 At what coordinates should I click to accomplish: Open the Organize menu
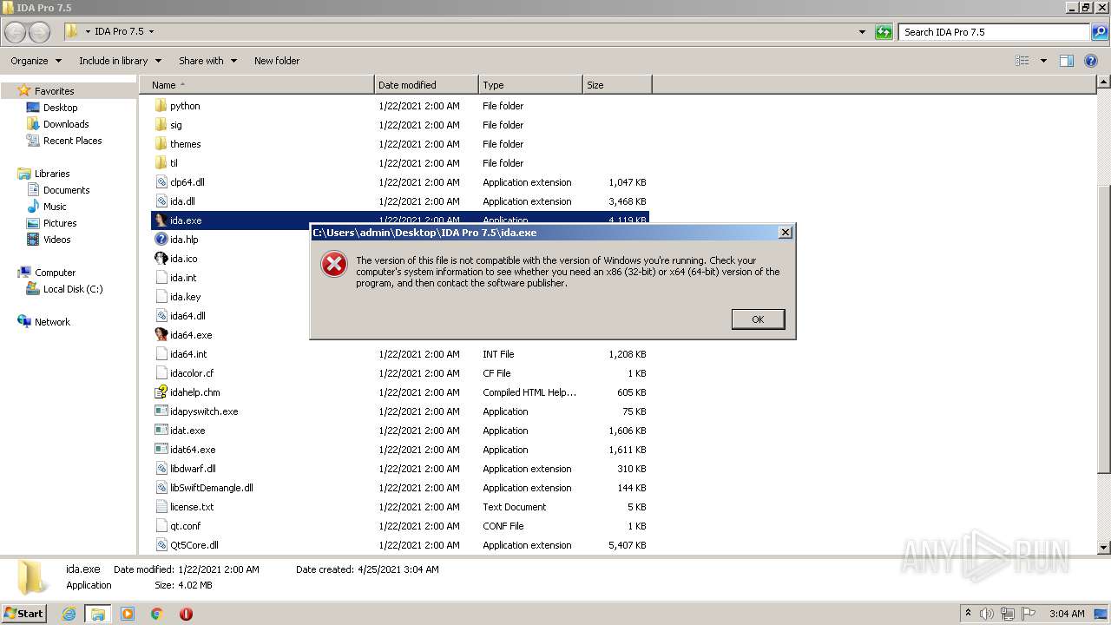(x=36, y=61)
